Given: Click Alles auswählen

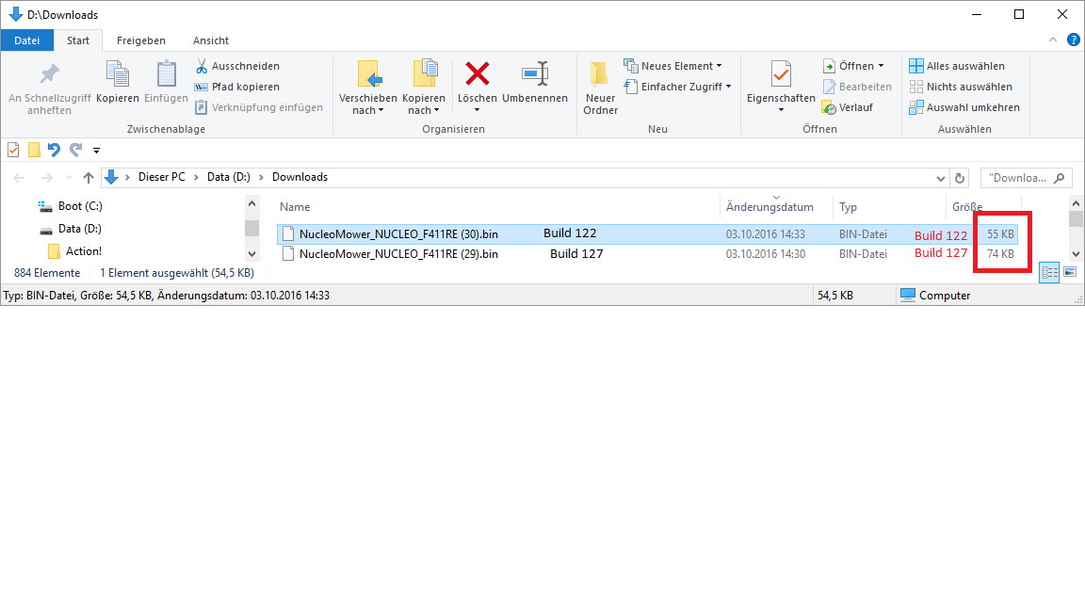Looking at the screenshot, I should point(957,66).
